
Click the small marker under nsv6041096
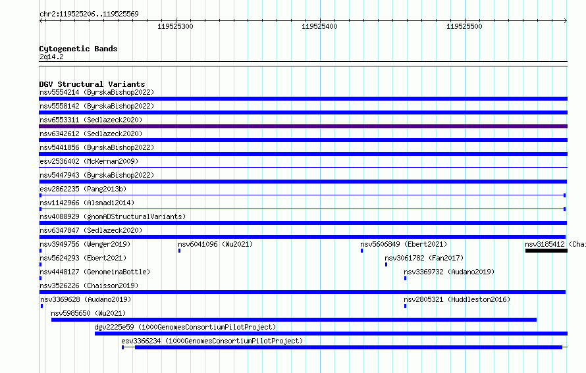pyautogui.click(x=179, y=251)
